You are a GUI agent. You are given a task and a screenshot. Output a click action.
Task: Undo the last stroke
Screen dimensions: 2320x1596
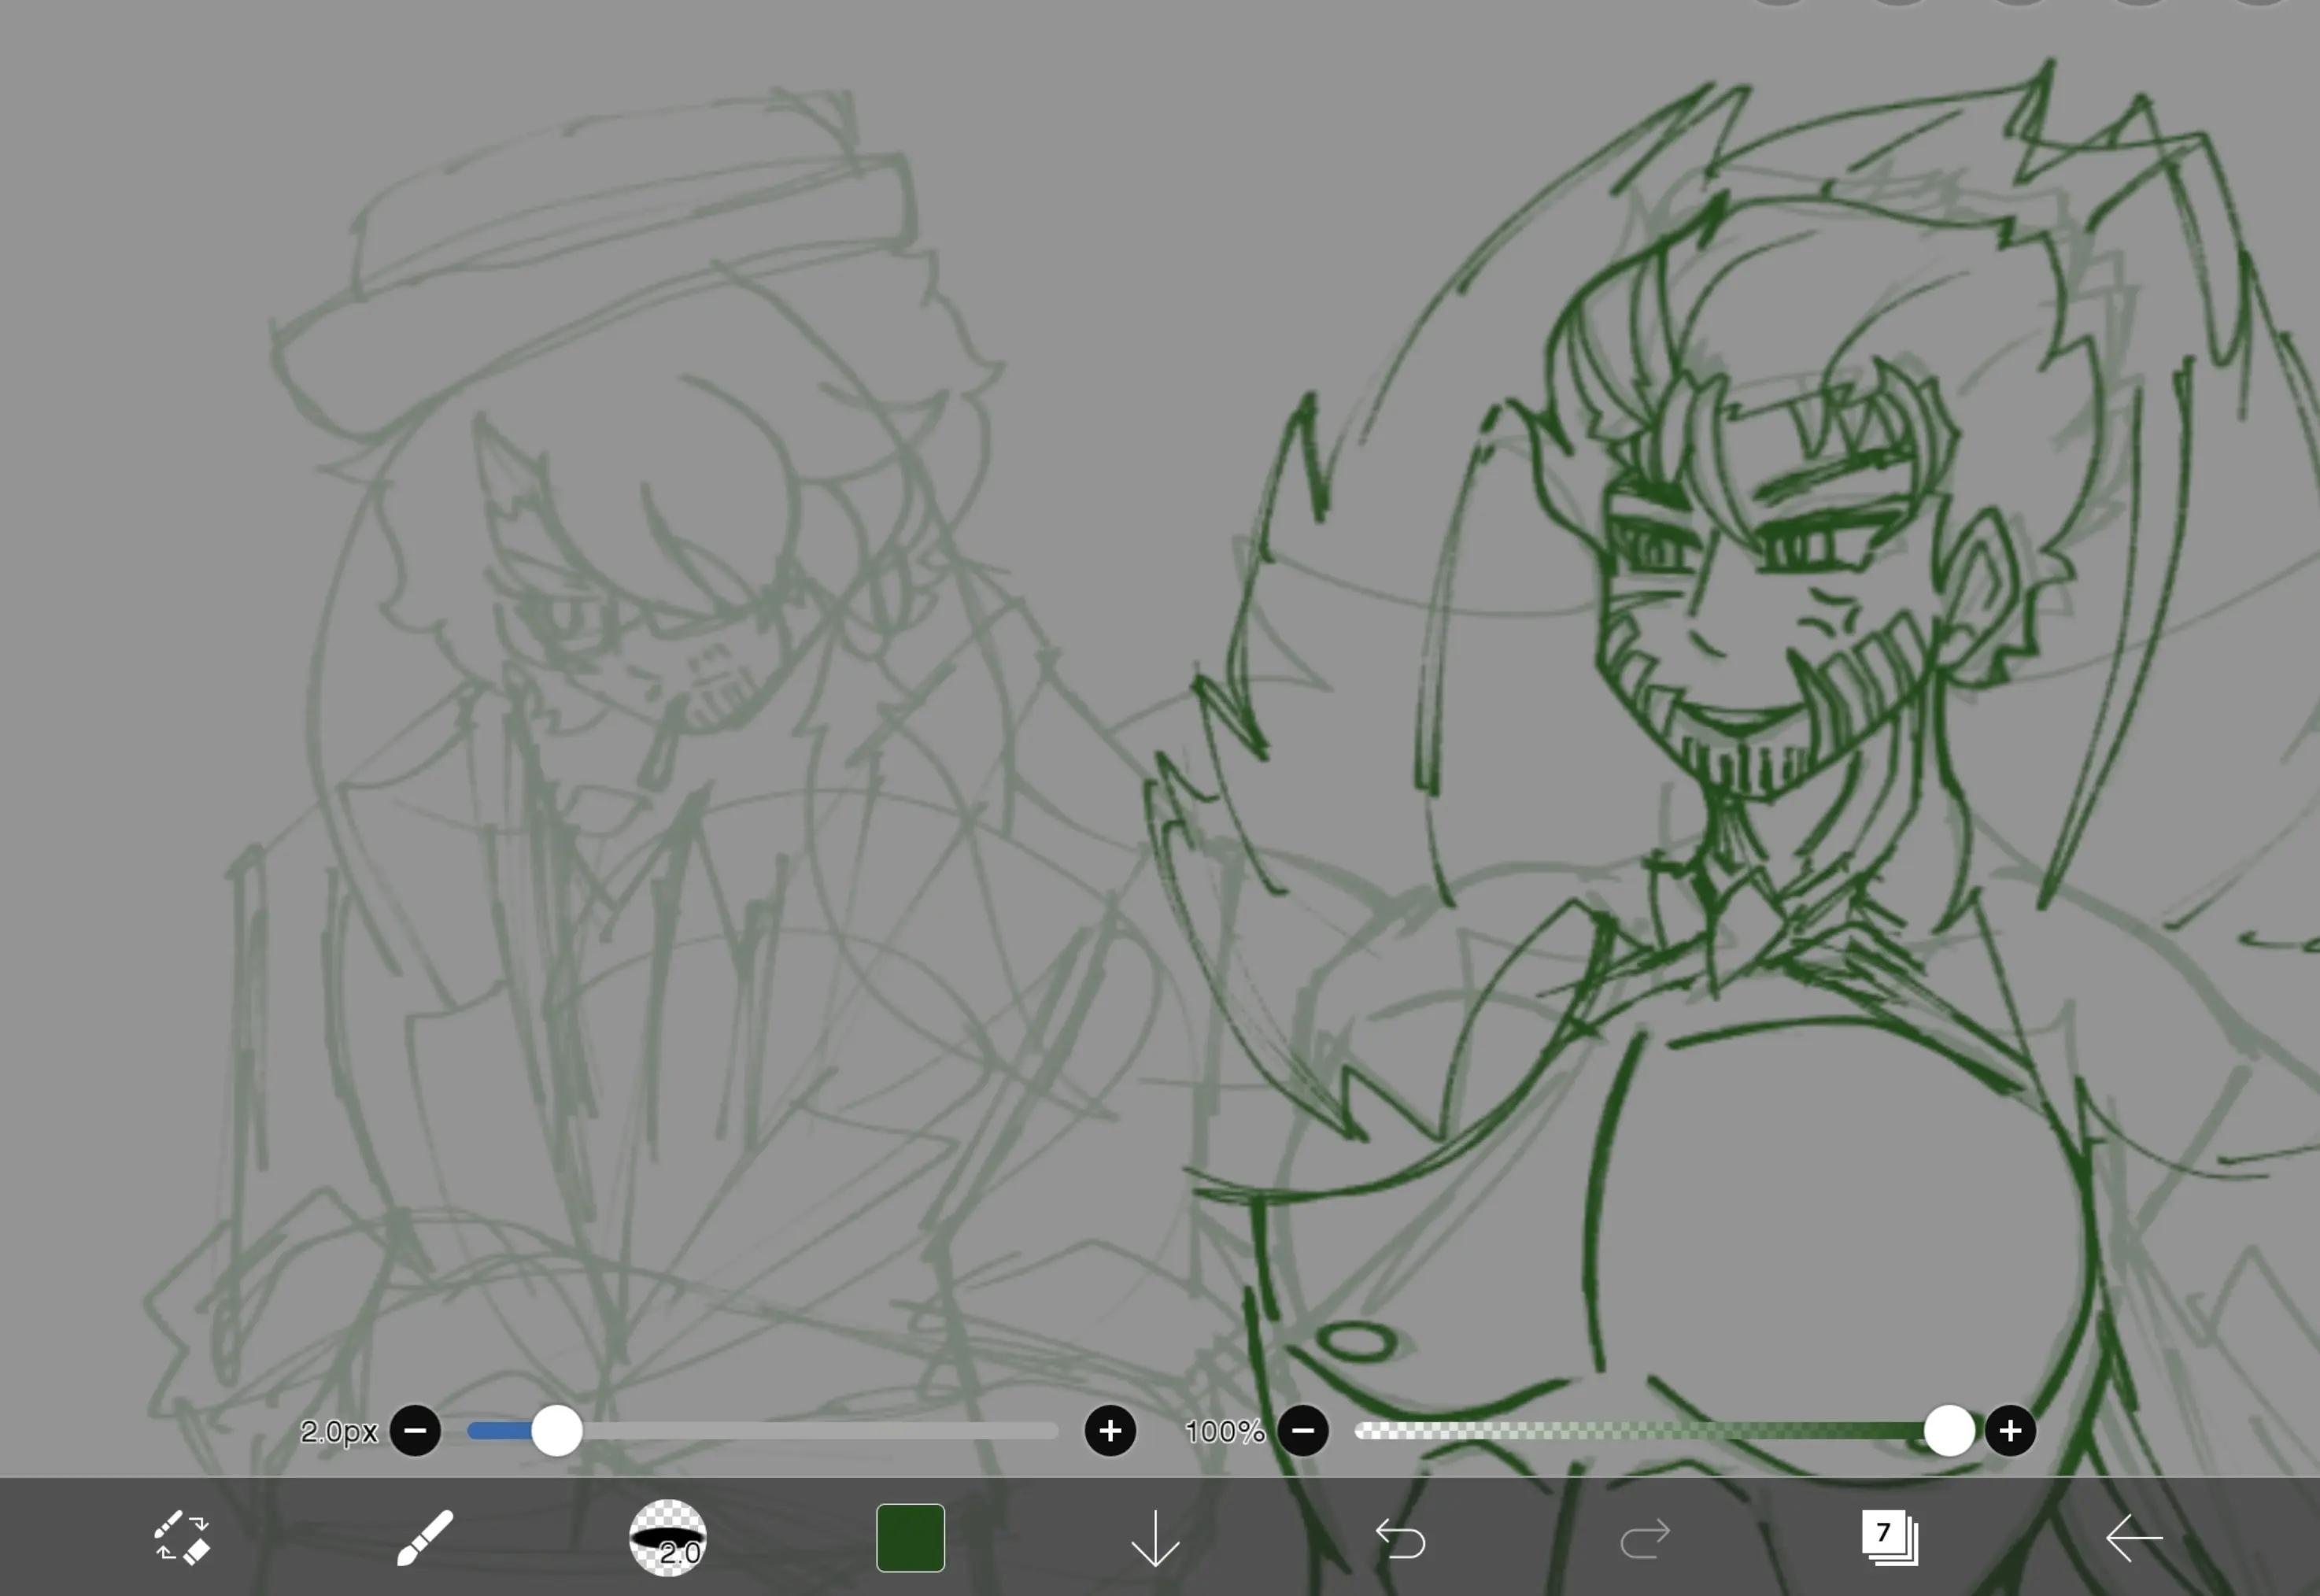(1400, 1539)
